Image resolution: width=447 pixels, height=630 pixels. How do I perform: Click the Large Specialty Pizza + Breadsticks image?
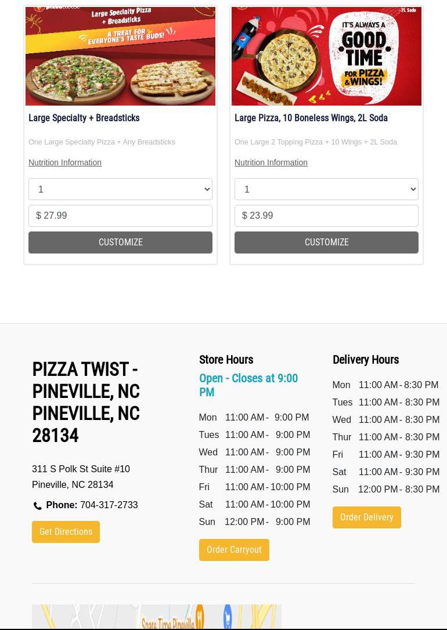click(x=120, y=56)
